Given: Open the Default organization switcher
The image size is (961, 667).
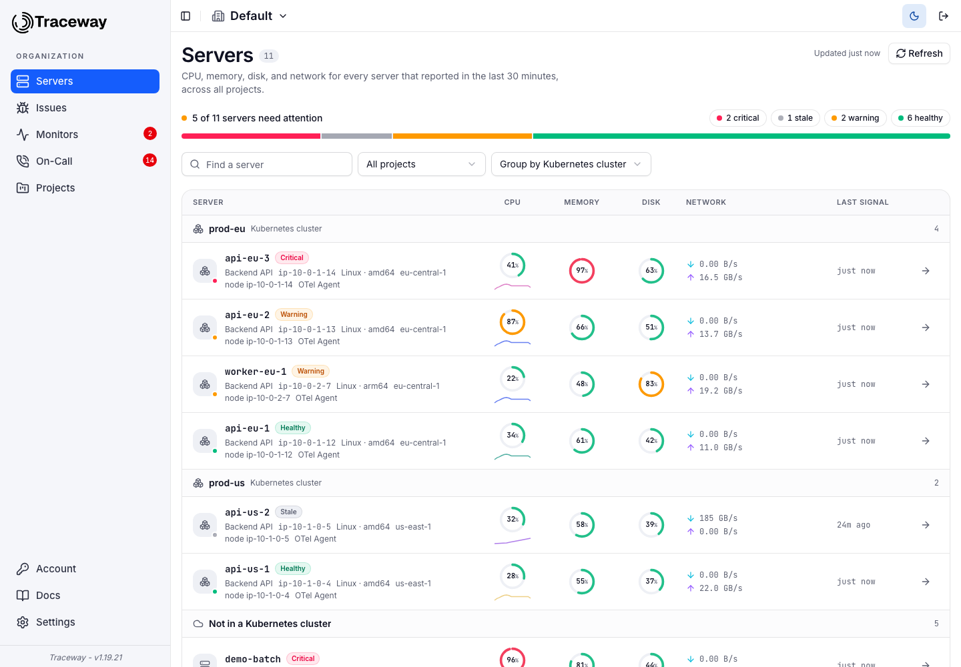Looking at the screenshot, I should tap(250, 16).
